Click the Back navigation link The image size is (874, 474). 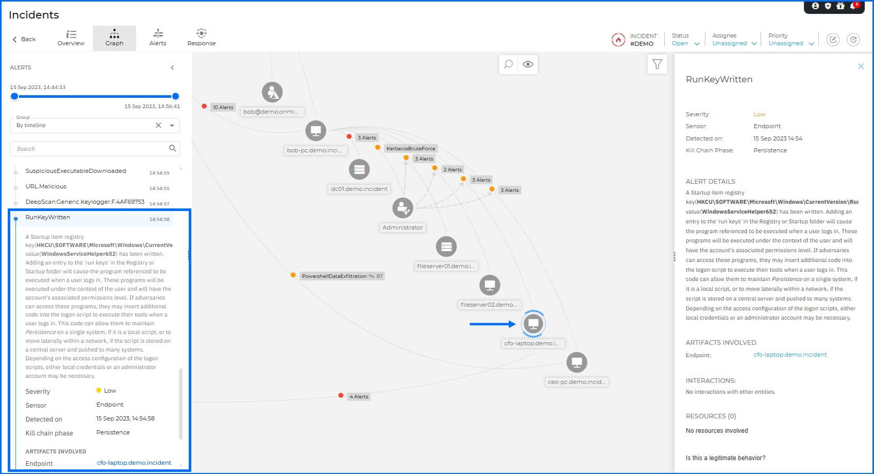(23, 39)
